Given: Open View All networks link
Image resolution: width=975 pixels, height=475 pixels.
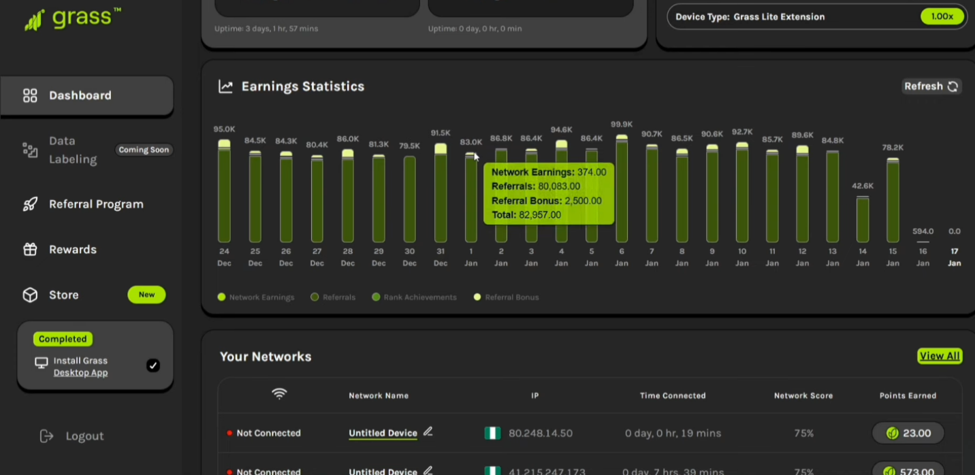Looking at the screenshot, I should click(939, 356).
